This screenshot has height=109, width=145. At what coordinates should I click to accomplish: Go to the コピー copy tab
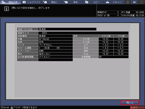(93, 2)
